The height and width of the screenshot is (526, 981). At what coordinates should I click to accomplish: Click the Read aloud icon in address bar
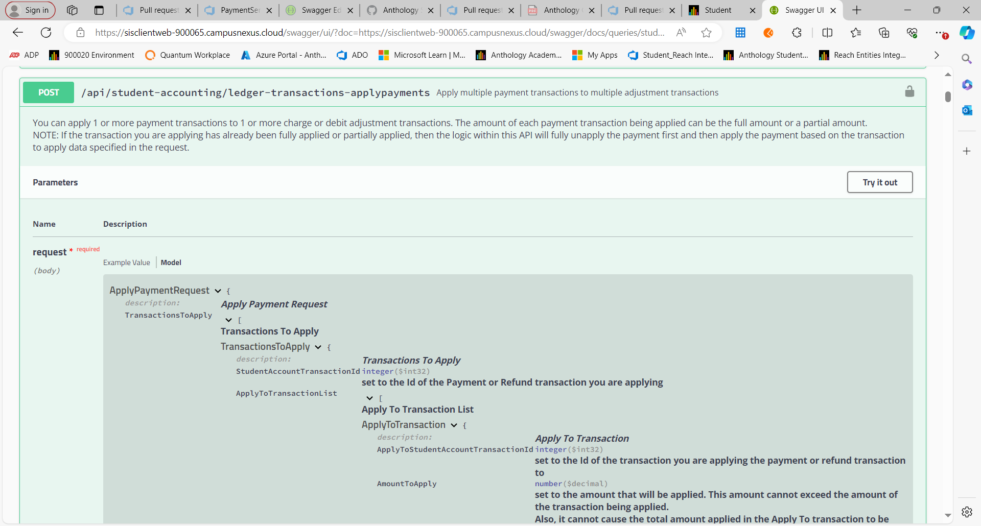(x=681, y=33)
